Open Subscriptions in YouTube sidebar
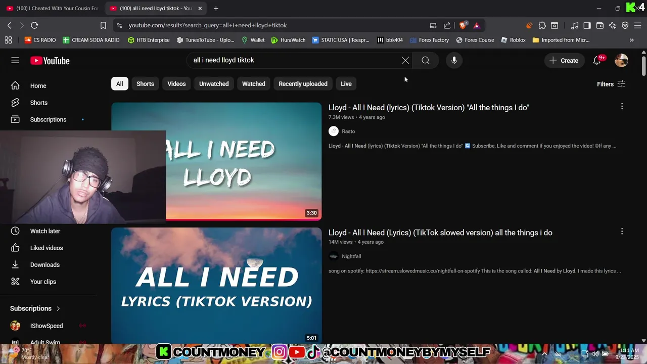This screenshot has width=647, height=364. (48, 119)
